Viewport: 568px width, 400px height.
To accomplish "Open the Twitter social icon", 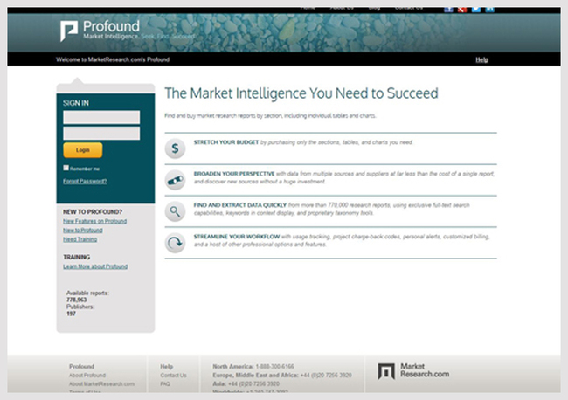I will [476, 10].
